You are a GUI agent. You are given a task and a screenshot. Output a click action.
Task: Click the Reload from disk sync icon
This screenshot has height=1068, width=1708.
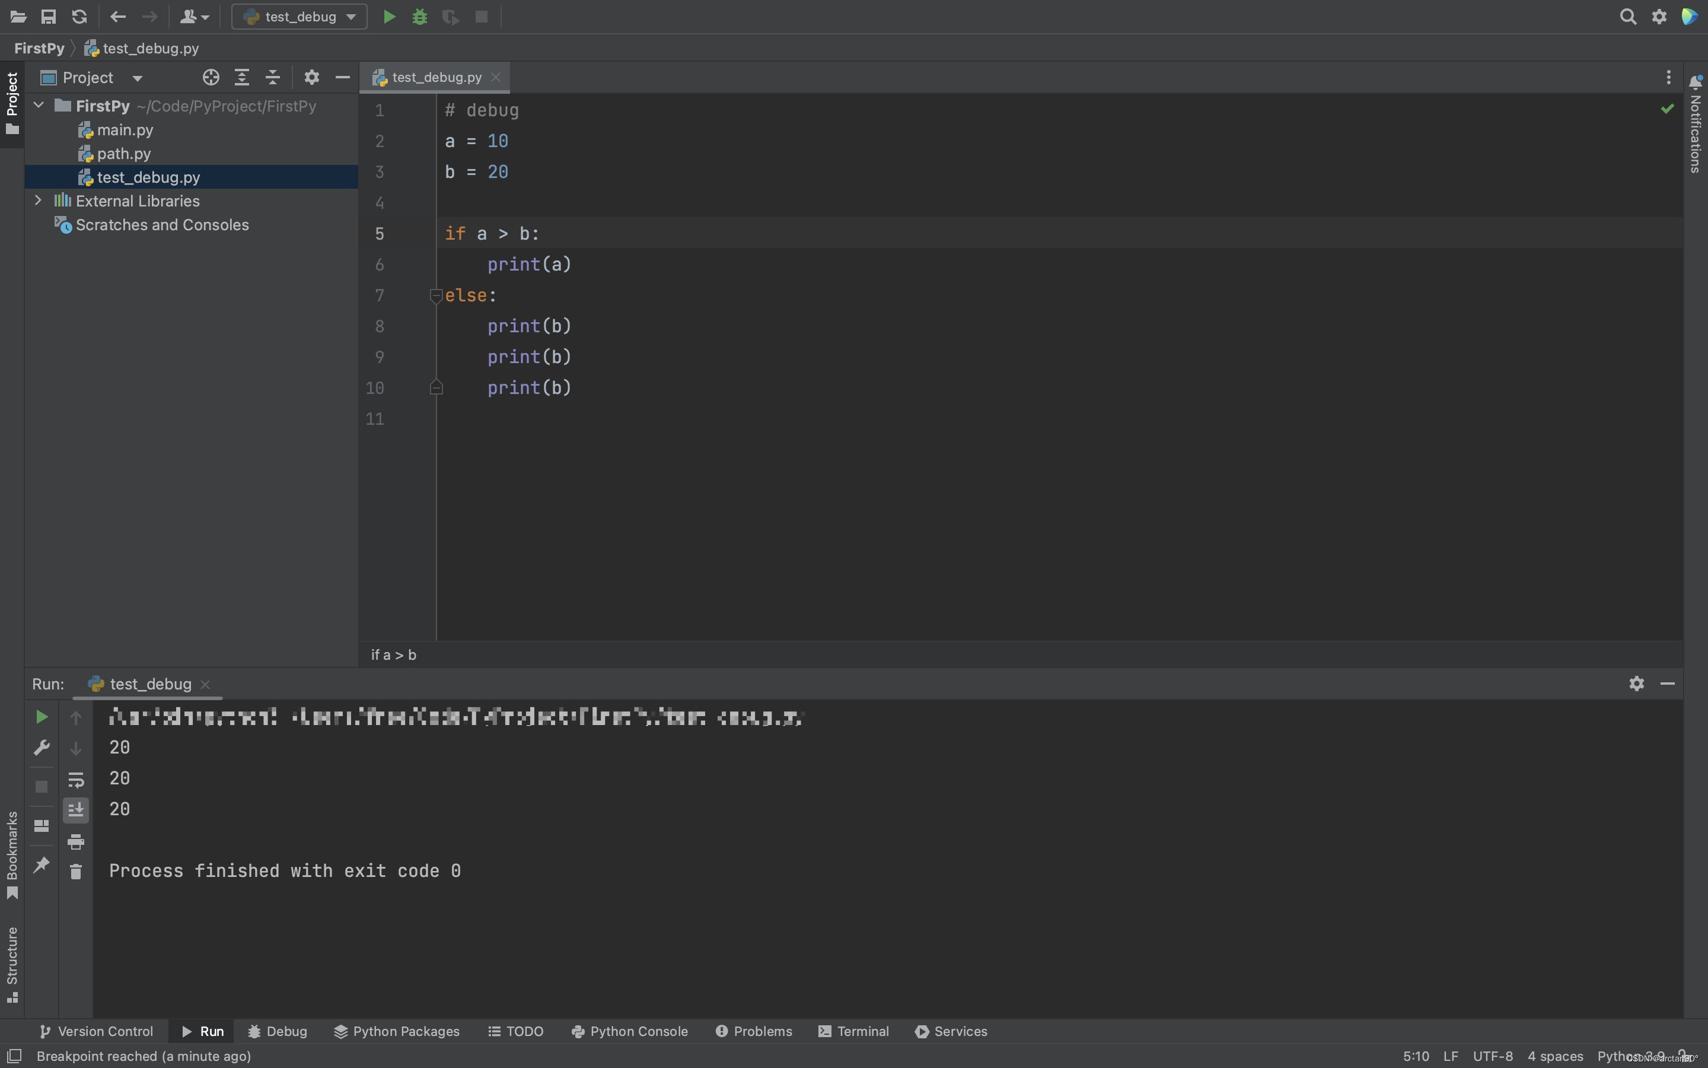click(79, 17)
